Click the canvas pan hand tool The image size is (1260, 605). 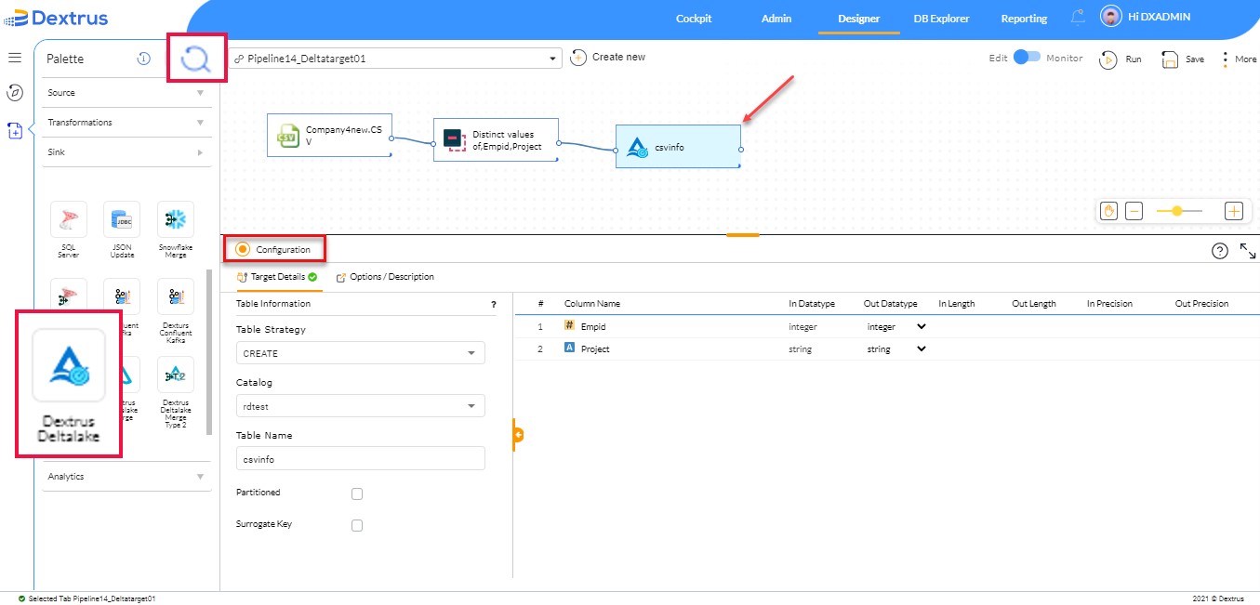pos(1108,211)
